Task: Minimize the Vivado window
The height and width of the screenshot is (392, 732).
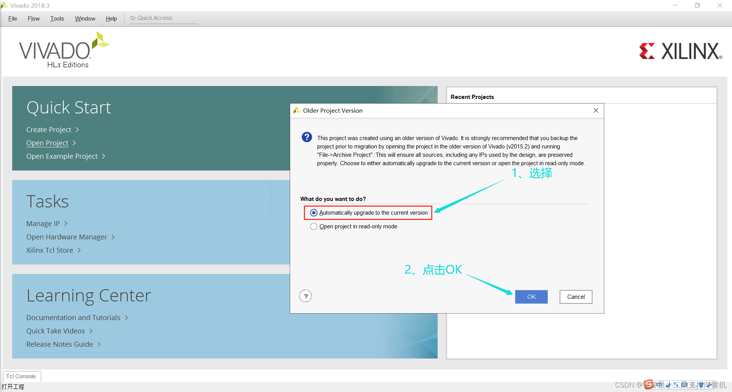Action: click(675, 5)
